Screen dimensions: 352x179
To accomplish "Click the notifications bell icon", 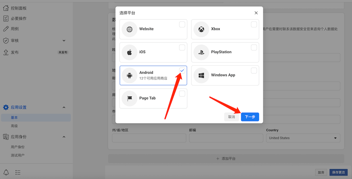I will click(x=6, y=172).
